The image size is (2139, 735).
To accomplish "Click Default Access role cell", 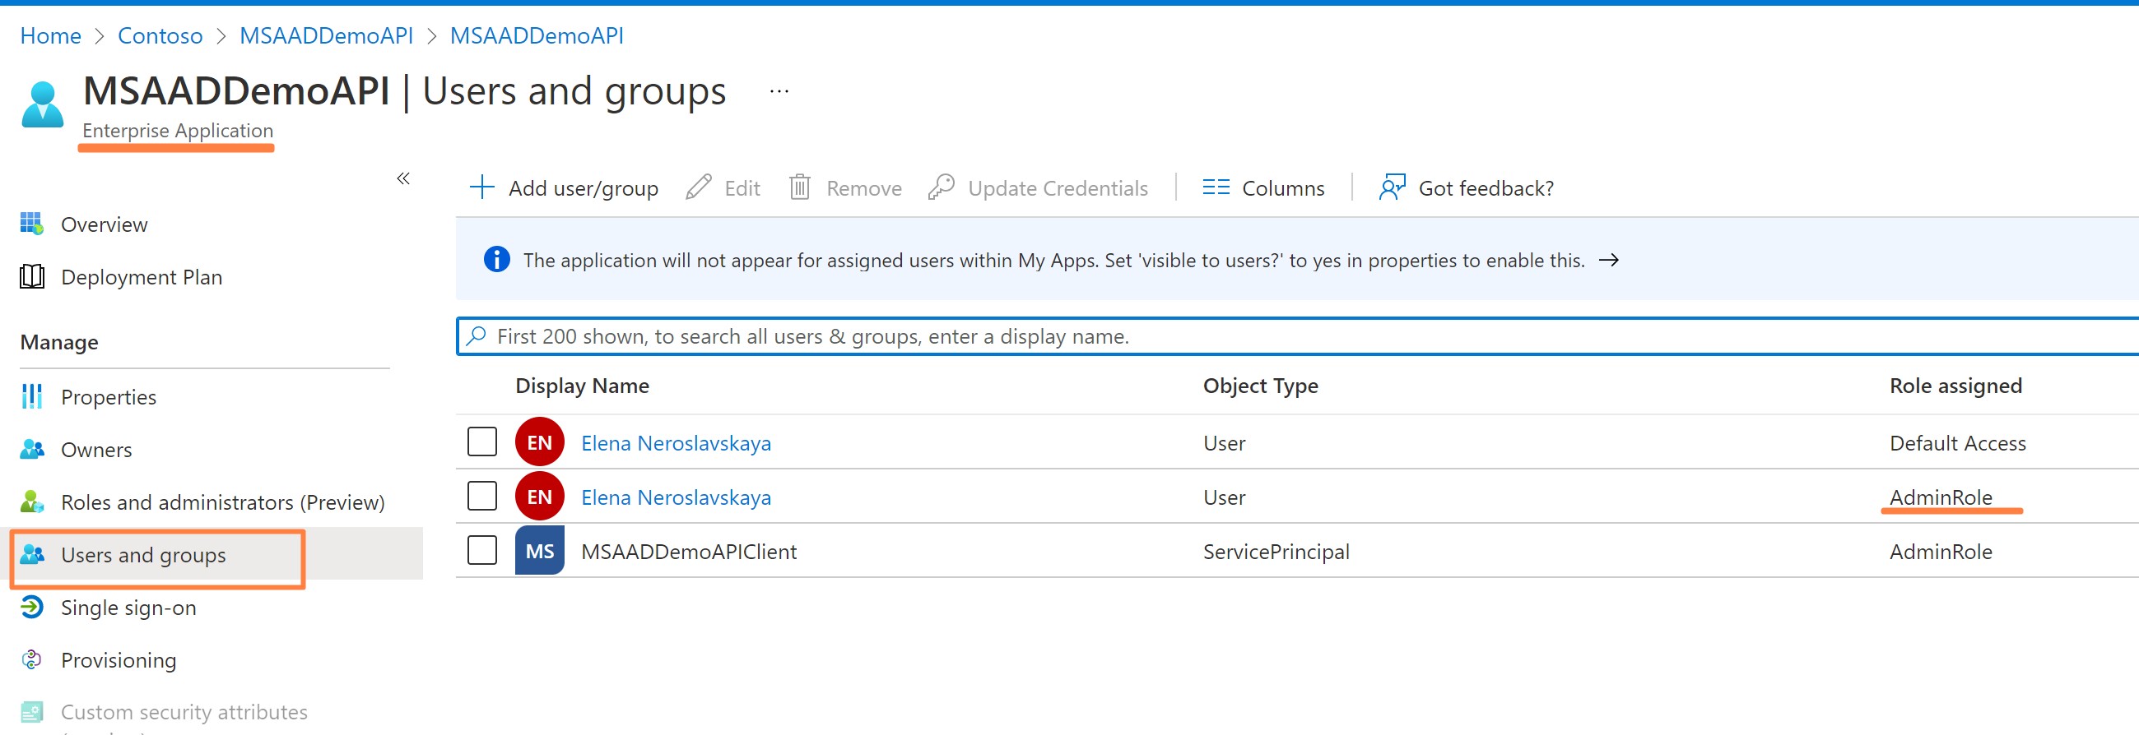I will point(1957,443).
